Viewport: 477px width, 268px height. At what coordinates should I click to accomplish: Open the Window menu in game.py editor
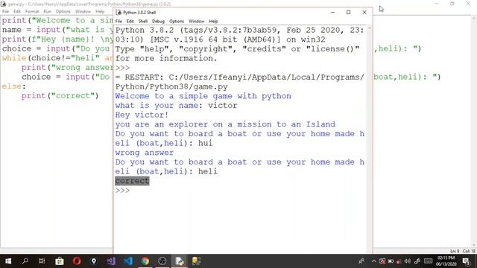click(83, 12)
